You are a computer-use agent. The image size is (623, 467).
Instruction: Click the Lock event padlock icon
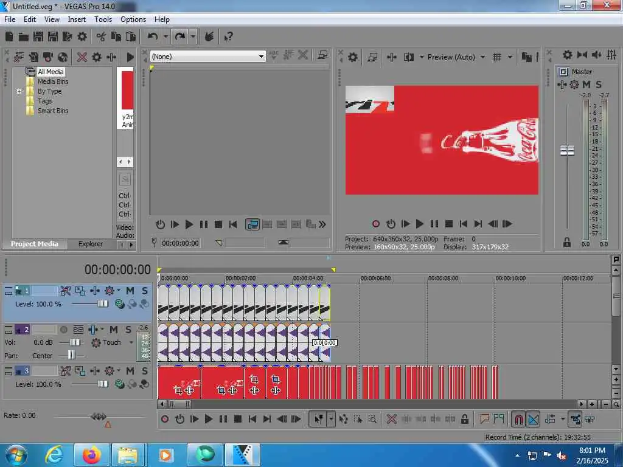[x=464, y=419]
